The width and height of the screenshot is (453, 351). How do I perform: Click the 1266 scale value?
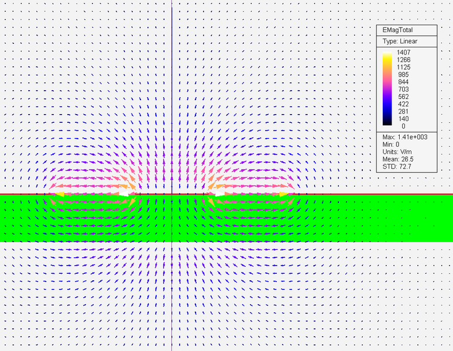click(x=404, y=60)
